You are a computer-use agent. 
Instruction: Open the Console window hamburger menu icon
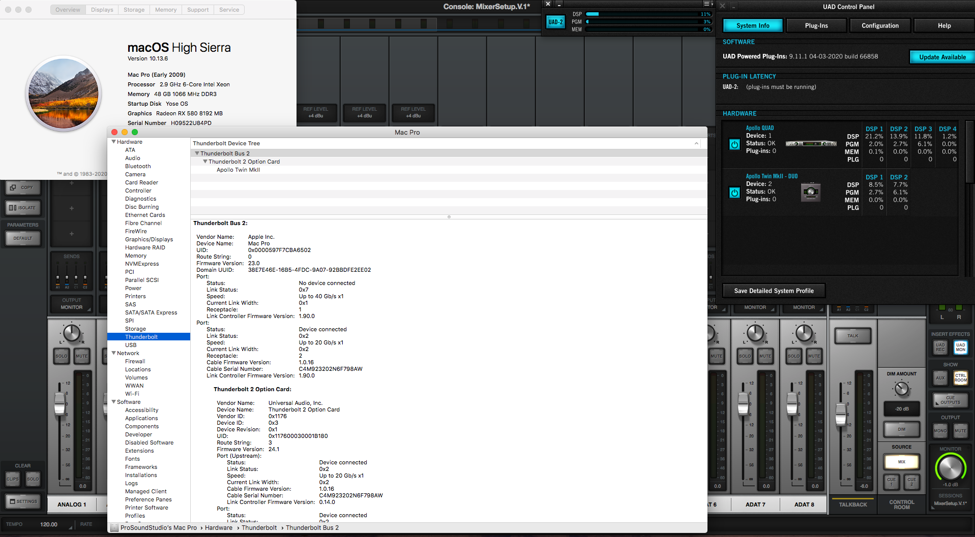tap(706, 4)
